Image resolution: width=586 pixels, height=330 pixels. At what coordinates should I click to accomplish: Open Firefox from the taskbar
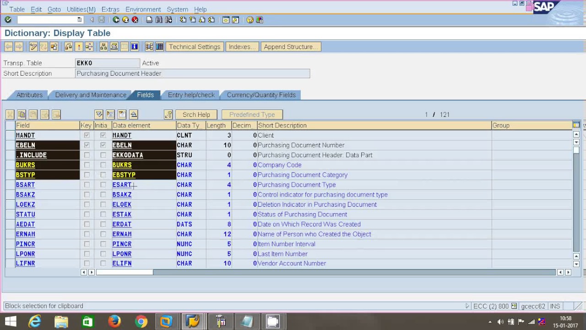114,321
